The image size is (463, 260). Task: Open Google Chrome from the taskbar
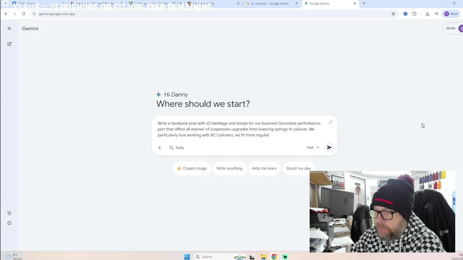(274, 257)
